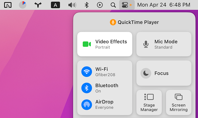198x118 pixels.
Task: Click the Portrait subtitle under Video Effects
Action: pyautogui.click(x=103, y=47)
